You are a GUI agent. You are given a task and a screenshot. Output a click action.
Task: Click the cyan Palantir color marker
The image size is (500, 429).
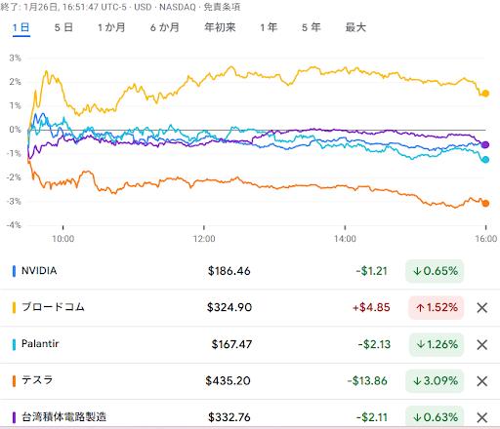coord(14,344)
